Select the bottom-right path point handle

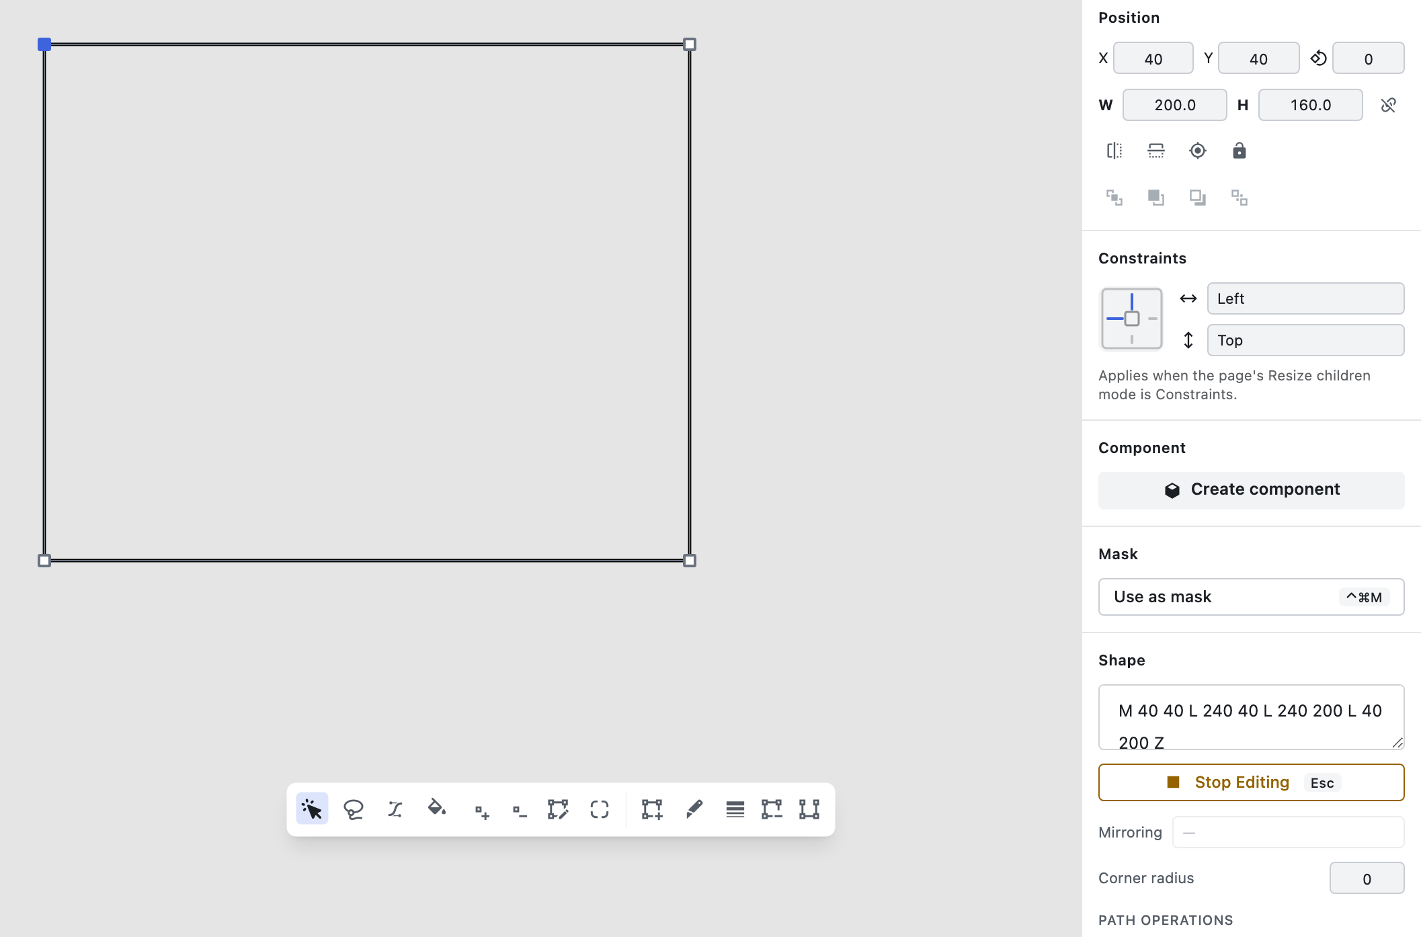tap(690, 561)
